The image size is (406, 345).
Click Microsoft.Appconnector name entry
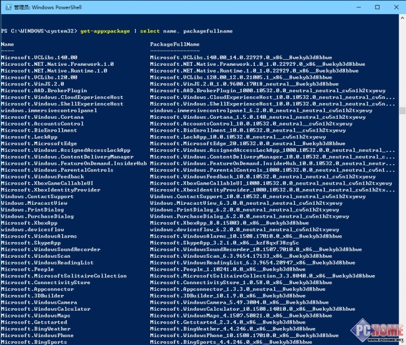point(37,289)
